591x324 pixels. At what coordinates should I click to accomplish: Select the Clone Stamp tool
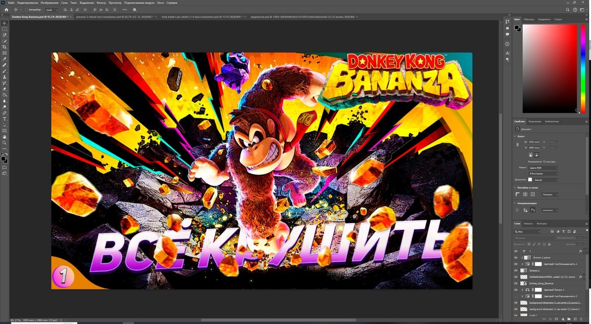pyautogui.click(x=5, y=77)
